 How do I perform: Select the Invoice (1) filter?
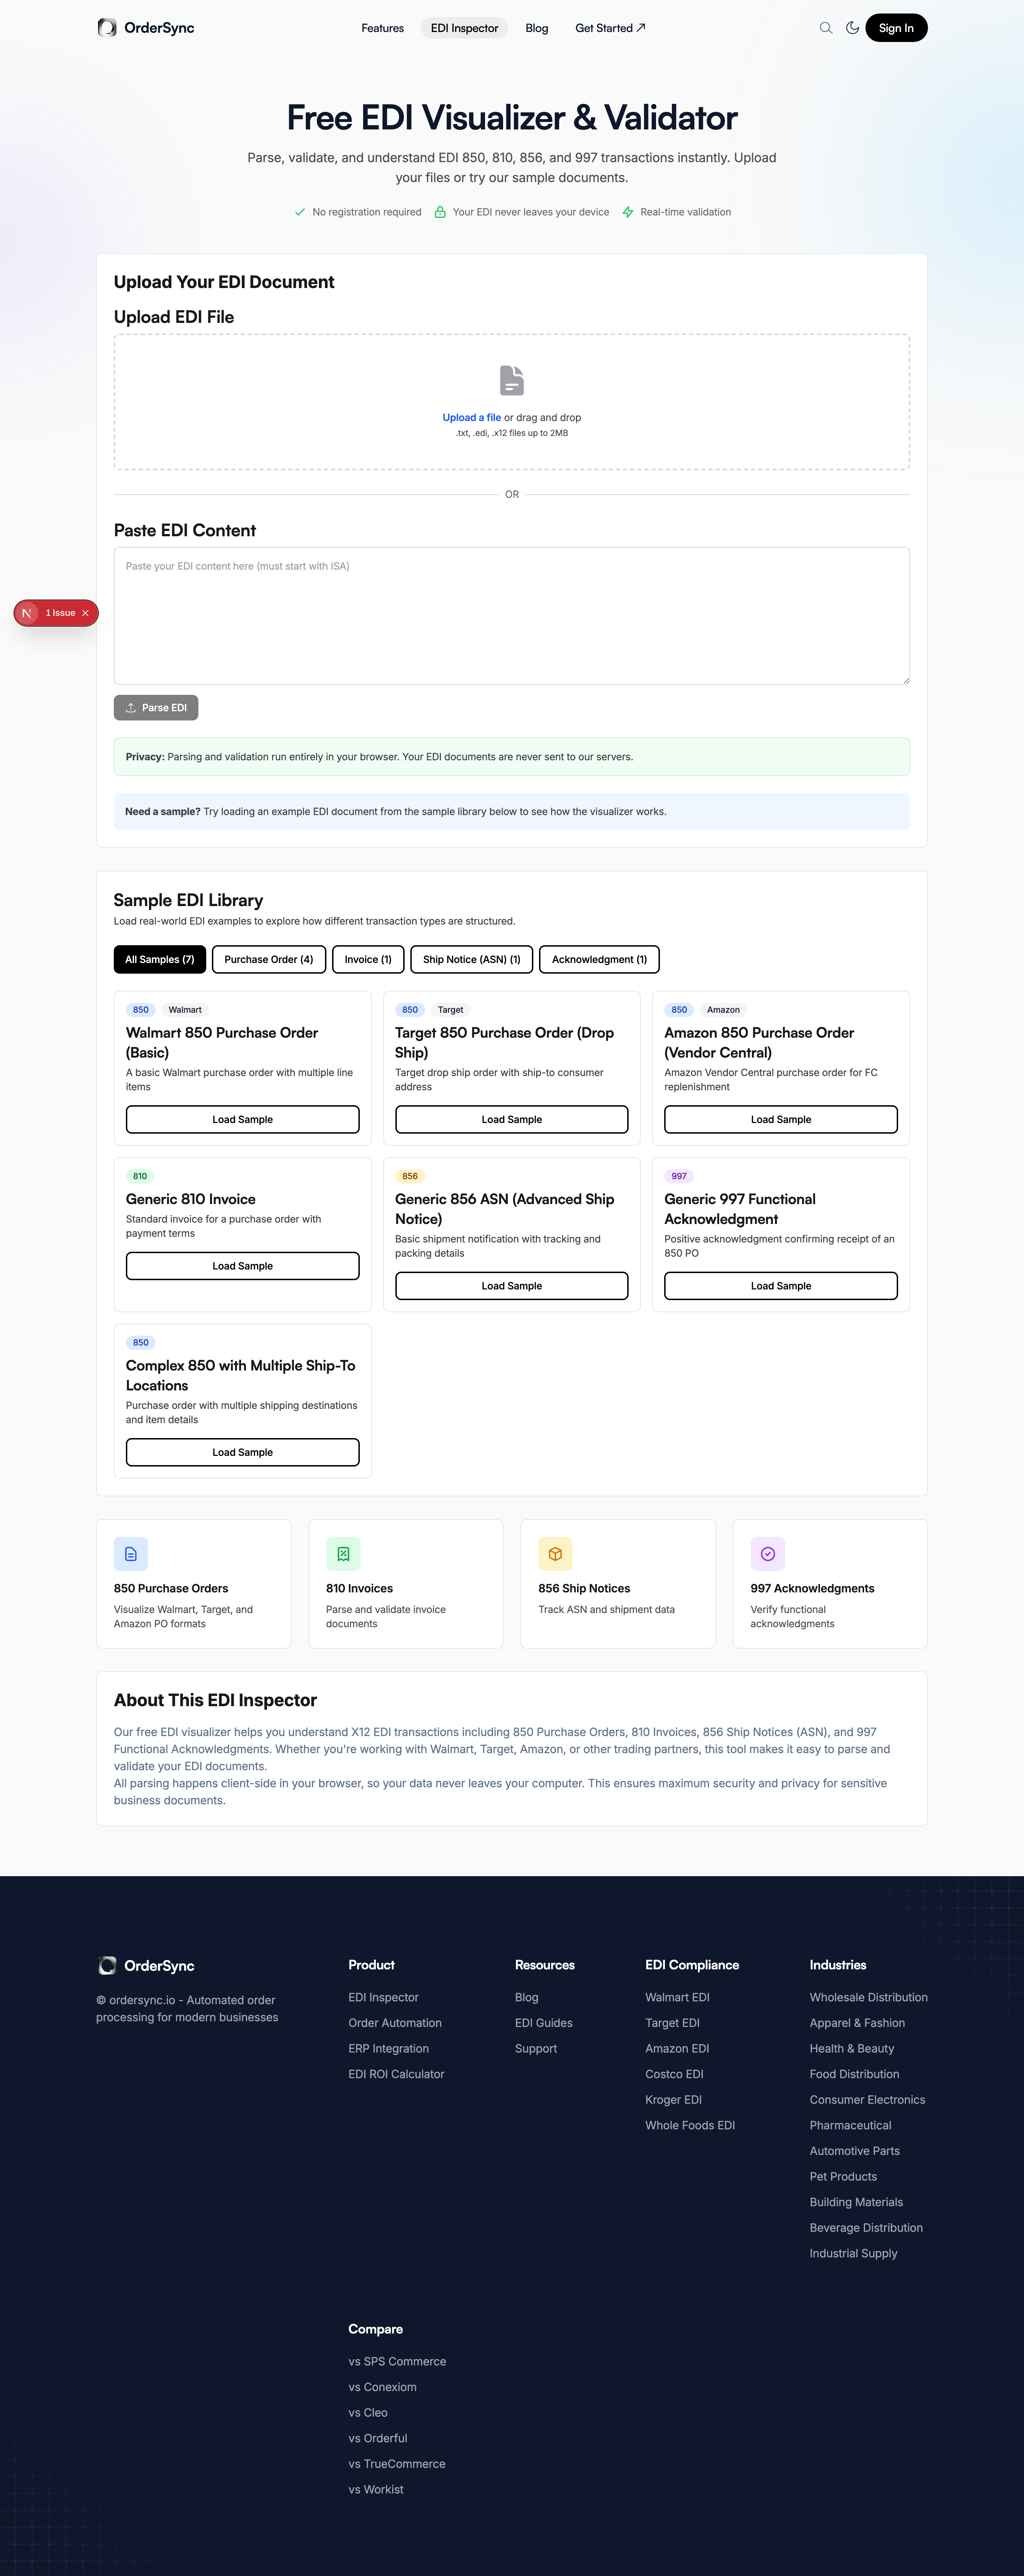[x=368, y=960]
